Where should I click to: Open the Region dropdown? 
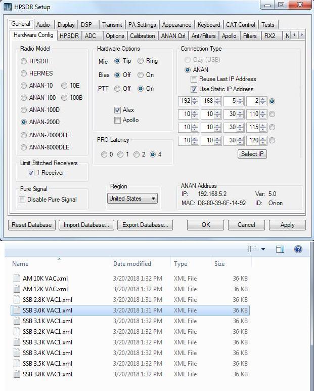[x=133, y=199]
